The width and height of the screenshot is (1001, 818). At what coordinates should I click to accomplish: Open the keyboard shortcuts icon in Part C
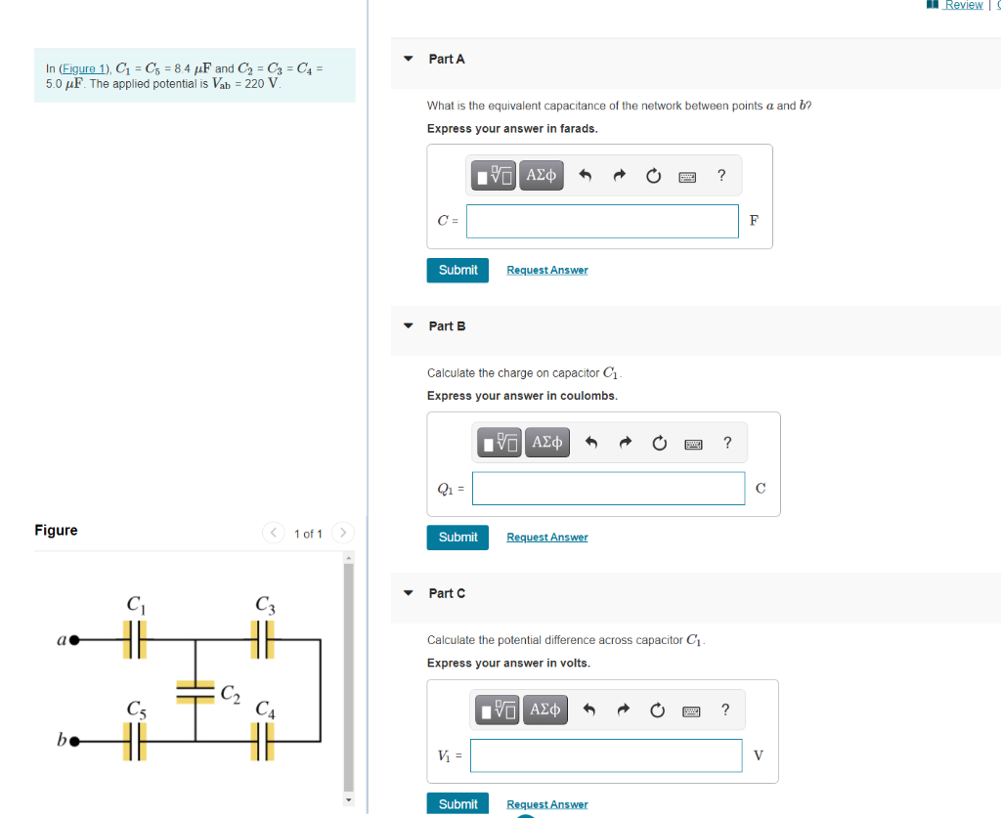690,710
